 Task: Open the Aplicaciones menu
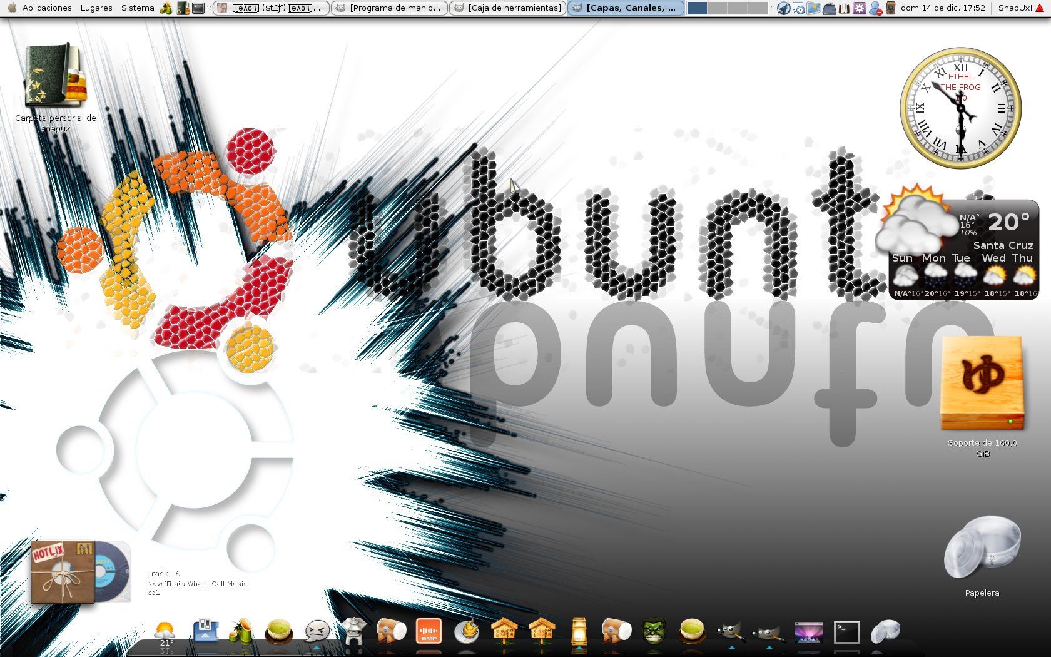(47, 8)
